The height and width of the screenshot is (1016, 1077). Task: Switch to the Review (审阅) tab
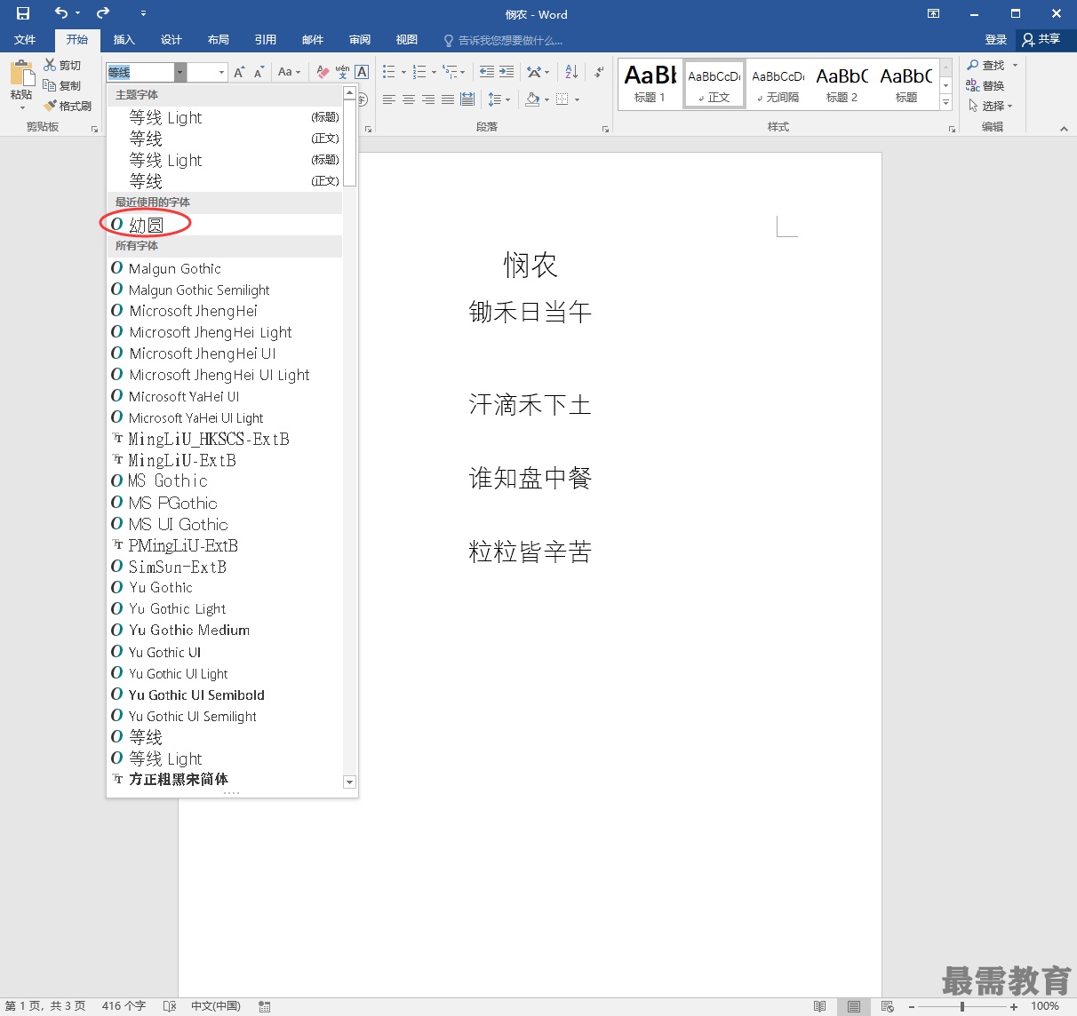360,40
